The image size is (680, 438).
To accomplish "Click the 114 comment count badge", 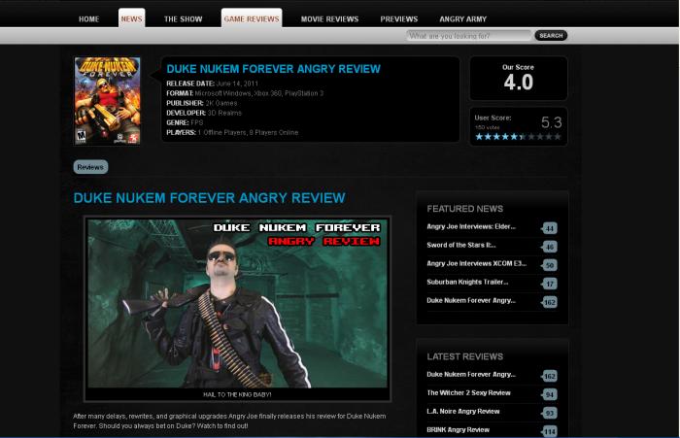I will pos(550,431).
